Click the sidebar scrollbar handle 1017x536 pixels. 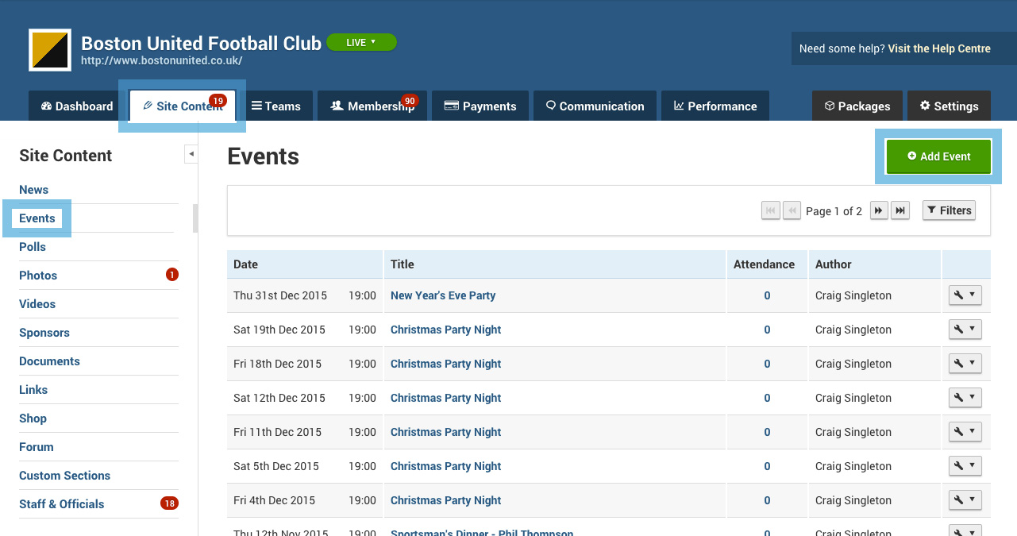(x=195, y=218)
